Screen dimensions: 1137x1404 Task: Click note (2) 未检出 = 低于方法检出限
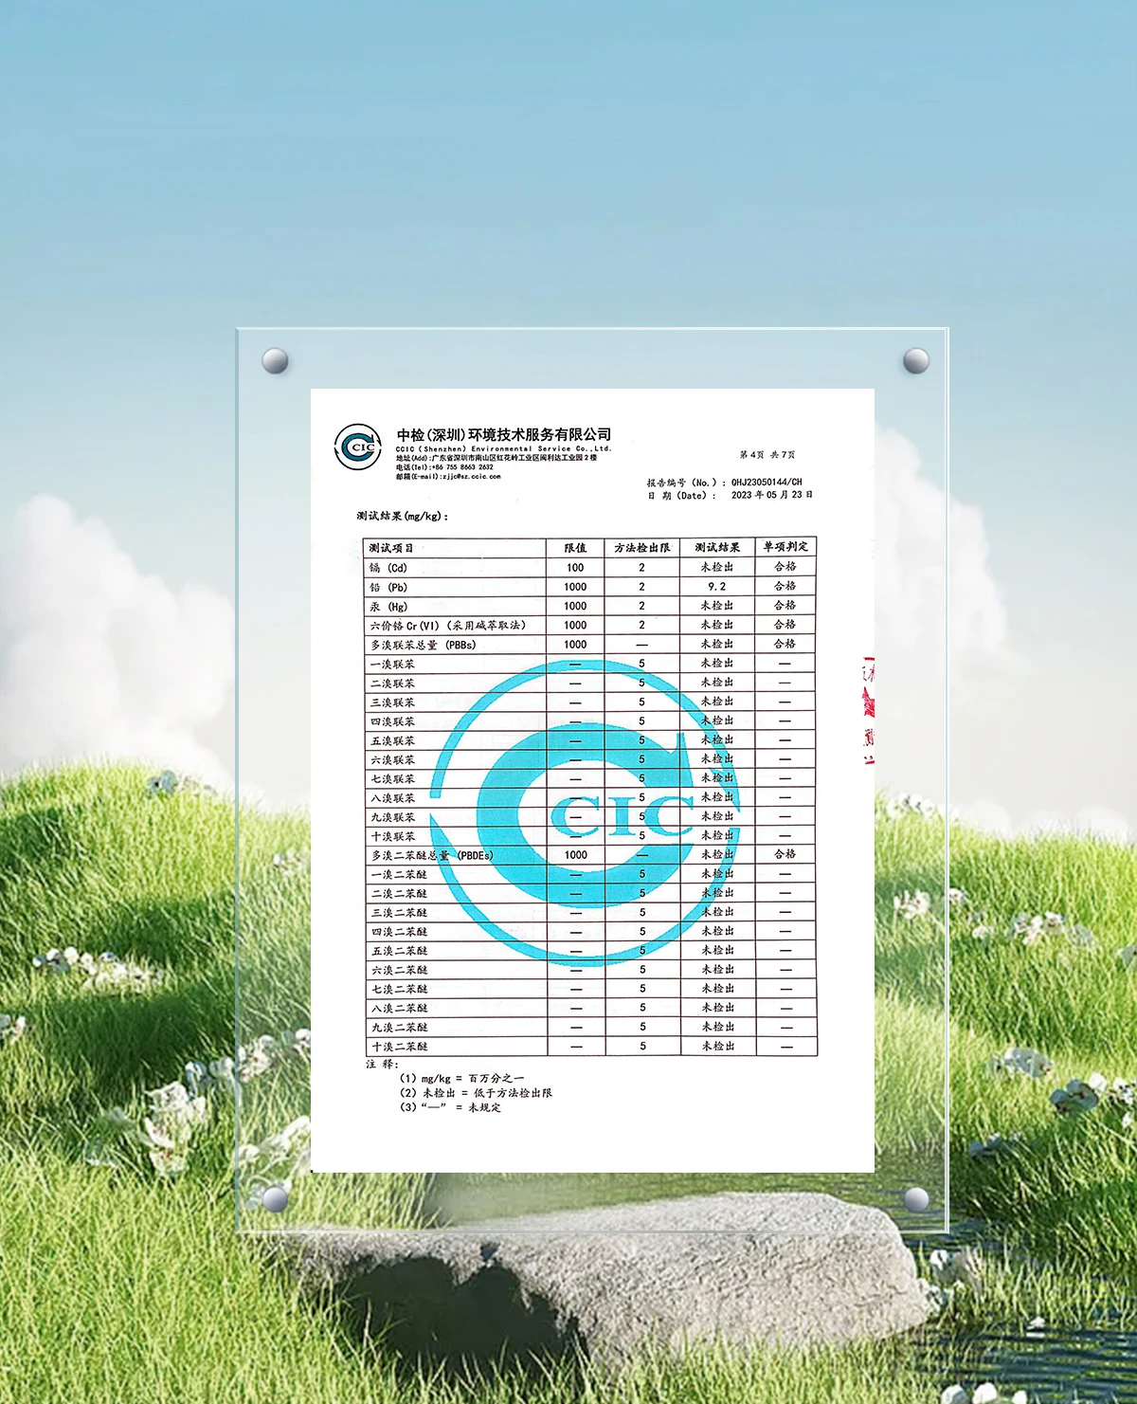[476, 1093]
